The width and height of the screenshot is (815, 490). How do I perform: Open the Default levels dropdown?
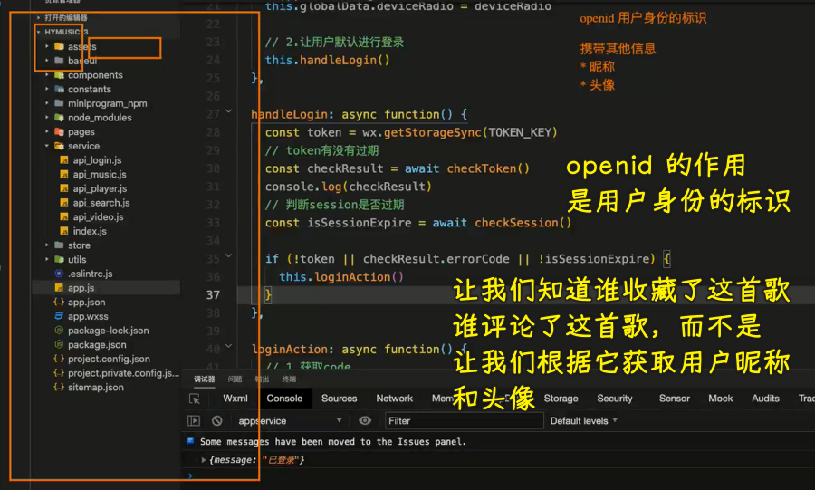584,420
